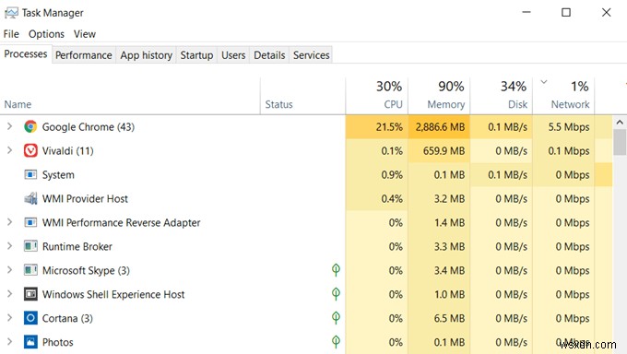Click the Runtime Broker icon
The width and height of the screenshot is (627, 354).
30,246
